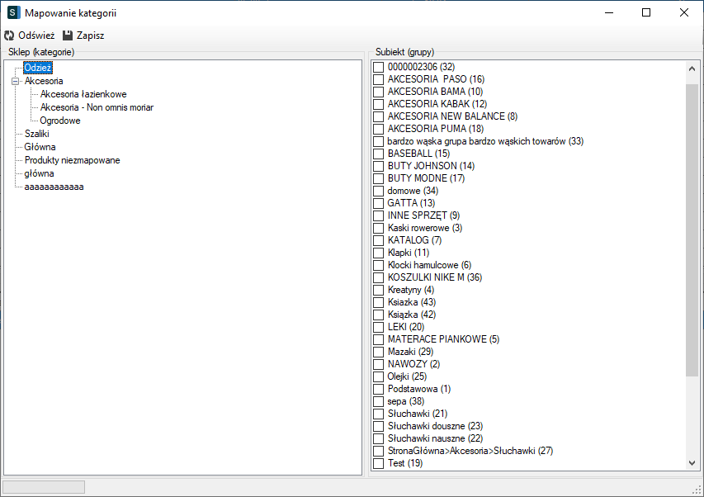Image resolution: width=704 pixels, height=497 pixels.
Task: Check the AKCESORIA PUMA (18) checkbox
Action: [x=379, y=129]
